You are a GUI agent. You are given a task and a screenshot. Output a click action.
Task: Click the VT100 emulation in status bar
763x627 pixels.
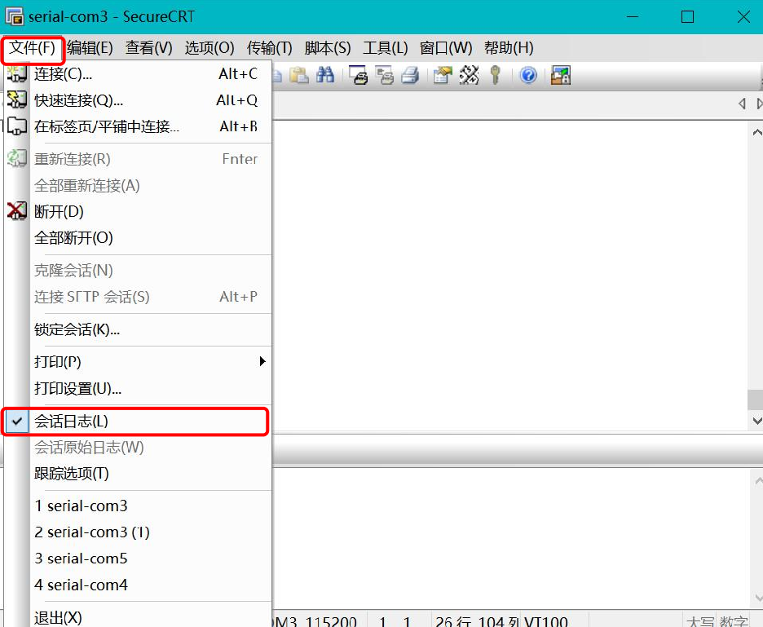[545, 621]
